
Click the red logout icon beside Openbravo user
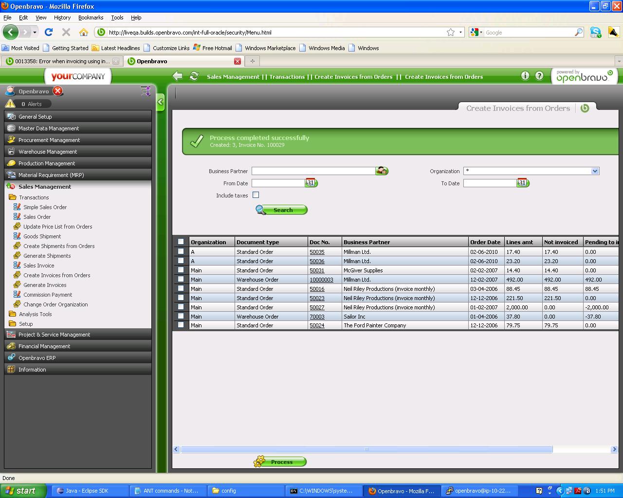tap(58, 91)
